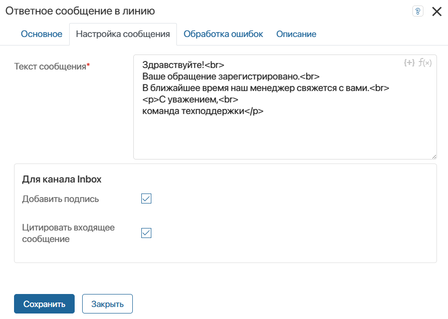Grab the text area resize handle
Image resolution: width=448 pixels, height=319 pixels.
click(433, 156)
